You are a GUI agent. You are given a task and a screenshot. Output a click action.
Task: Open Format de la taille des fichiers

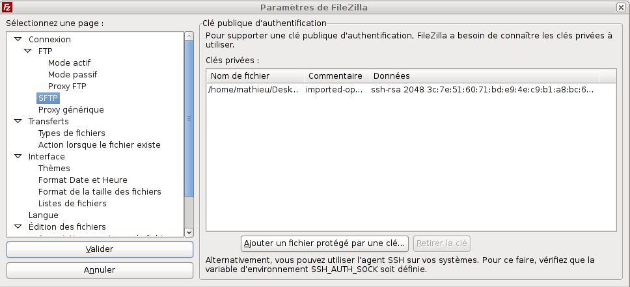point(100,191)
